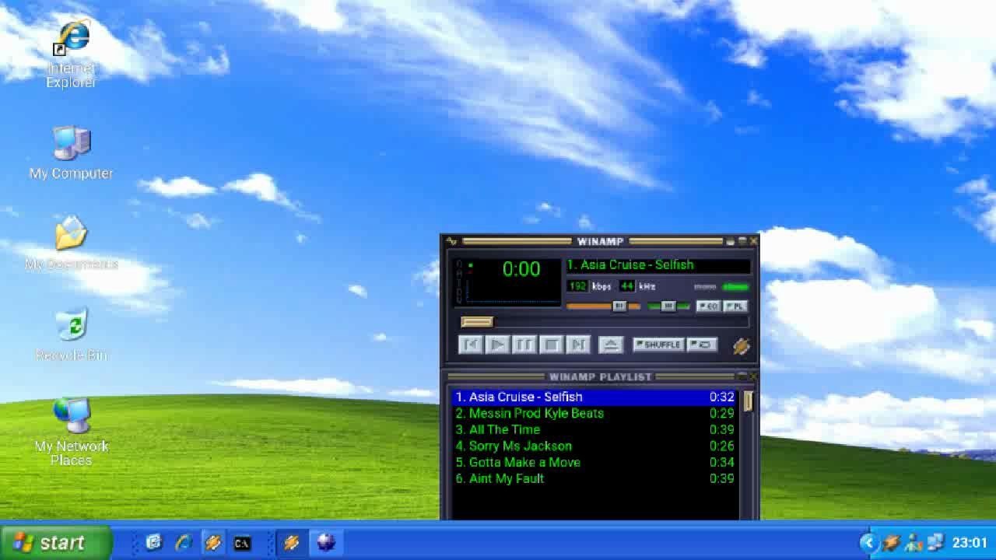Click the network connection tray icon
Screen dimensions: 996x560
tap(936, 542)
